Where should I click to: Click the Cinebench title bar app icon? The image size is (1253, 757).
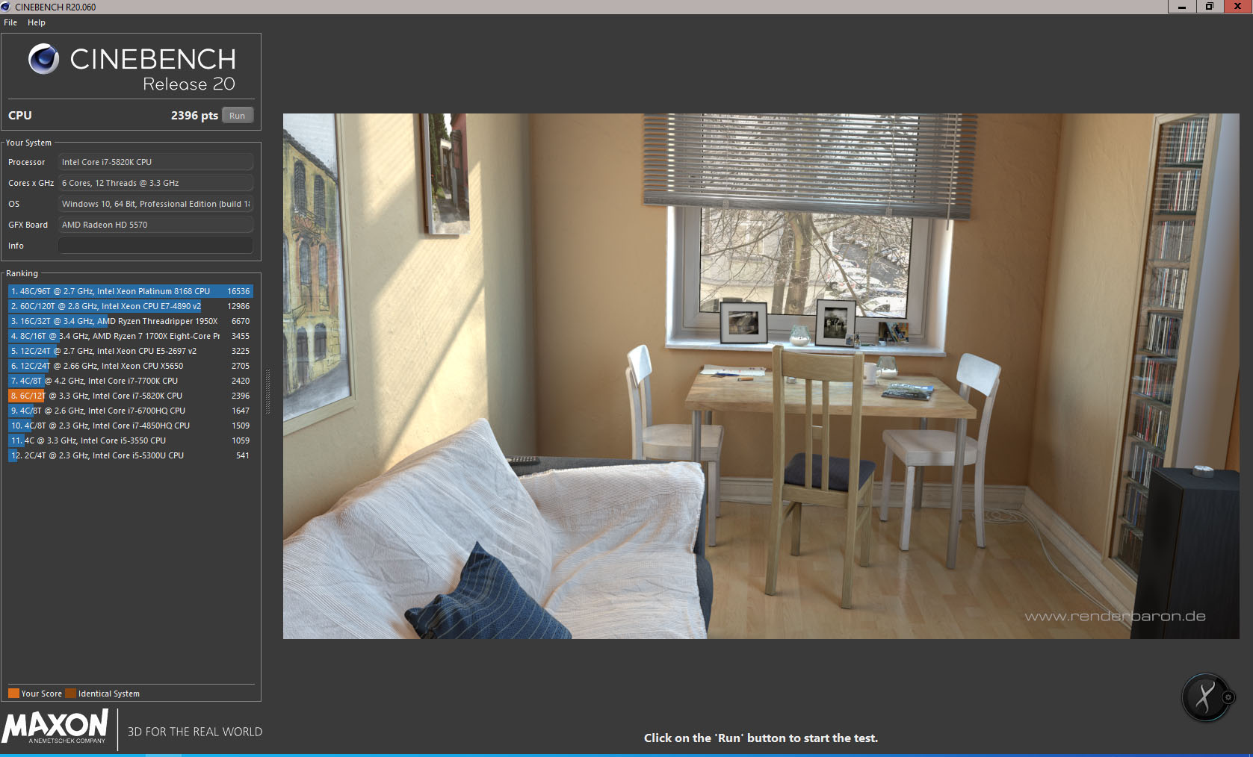tap(6, 7)
